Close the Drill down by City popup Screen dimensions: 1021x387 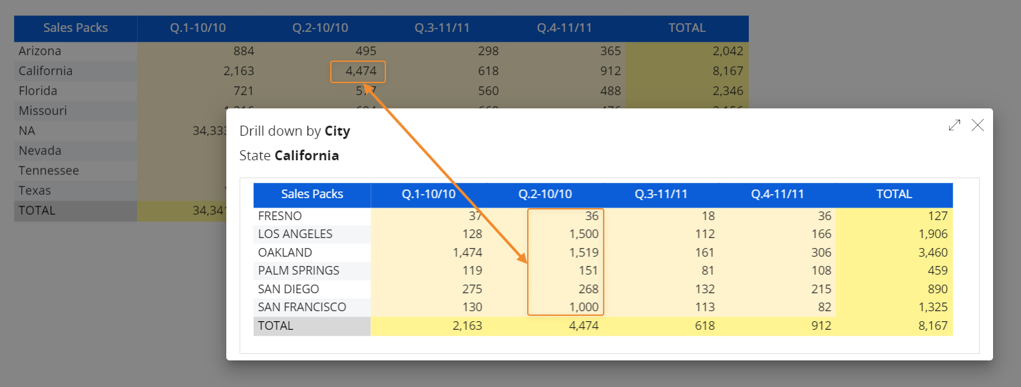click(977, 125)
